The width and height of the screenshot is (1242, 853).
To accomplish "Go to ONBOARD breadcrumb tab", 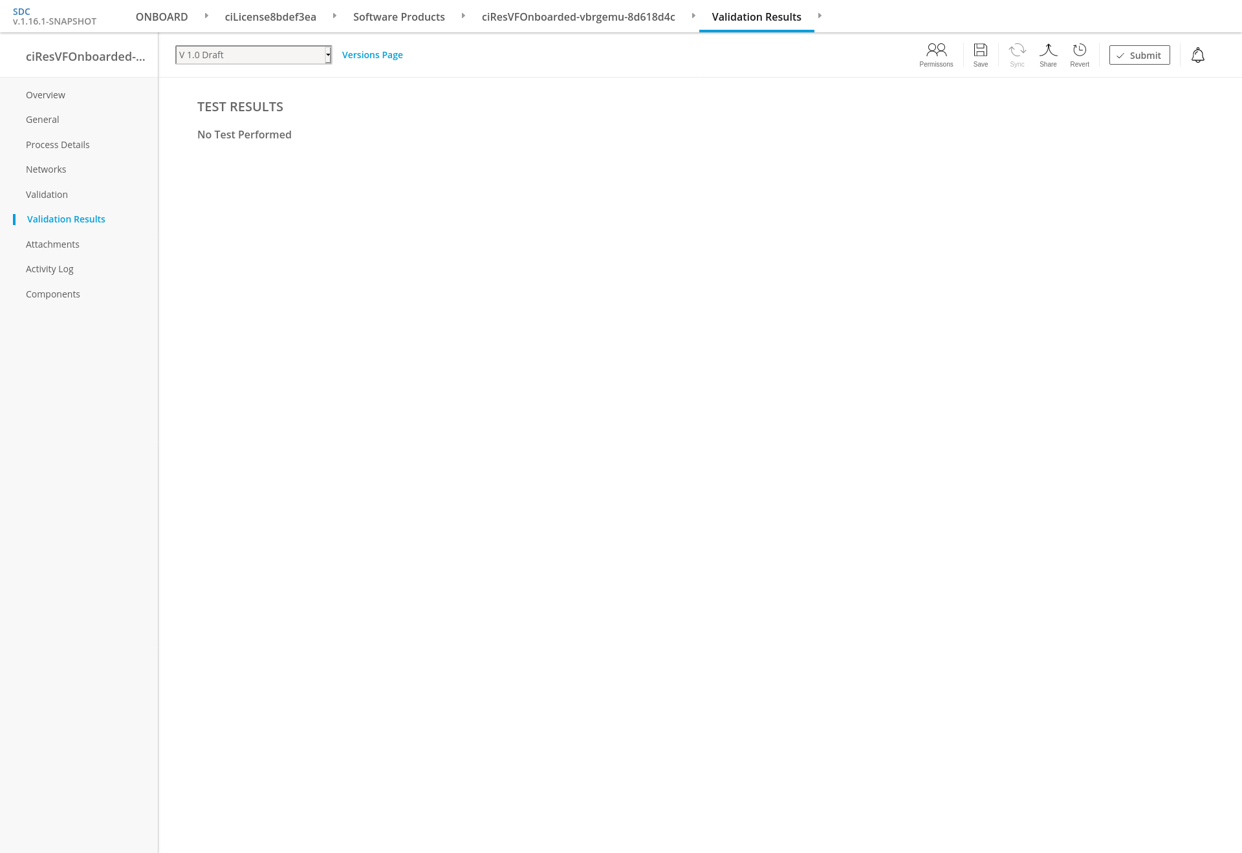I will [162, 17].
